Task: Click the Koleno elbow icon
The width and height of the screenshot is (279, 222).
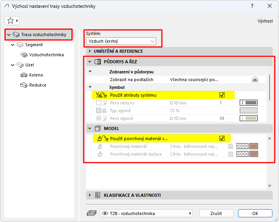Action: point(24,75)
